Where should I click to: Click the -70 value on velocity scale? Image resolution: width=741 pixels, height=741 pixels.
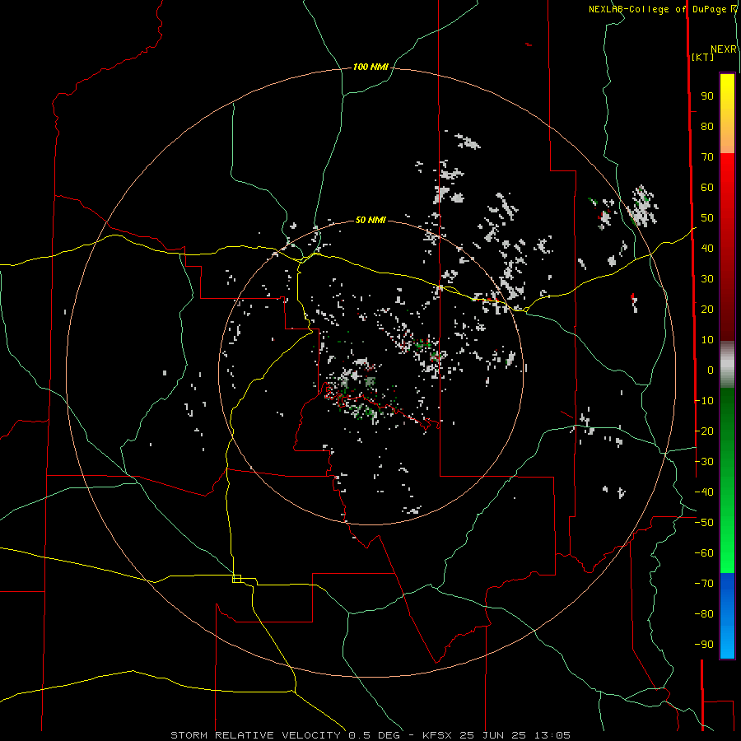[x=704, y=584]
